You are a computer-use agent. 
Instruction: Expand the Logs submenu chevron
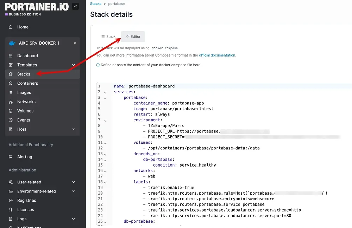pyautogui.click(x=74, y=219)
